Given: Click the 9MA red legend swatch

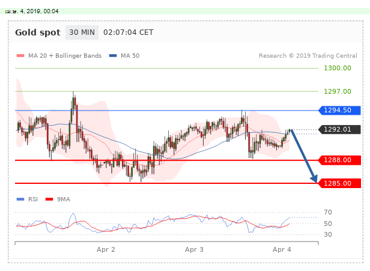Looking at the screenshot, I should (x=49, y=199).
